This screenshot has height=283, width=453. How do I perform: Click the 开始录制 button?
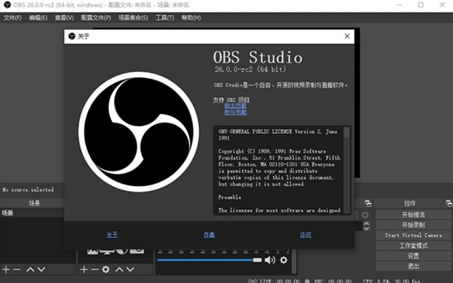(x=413, y=225)
